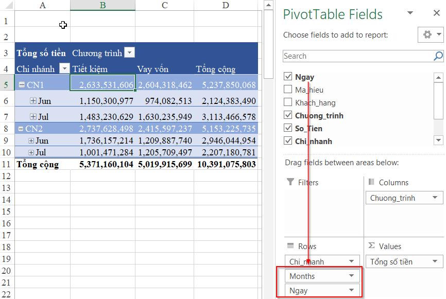Open the Chuong_trinh dropdown in Columns area
This screenshot has height=299, width=446.
(436, 198)
